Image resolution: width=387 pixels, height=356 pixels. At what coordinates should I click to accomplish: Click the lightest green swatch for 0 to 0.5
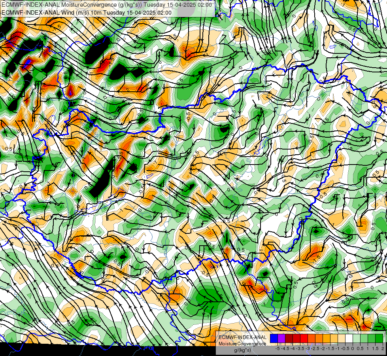click(x=357, y=339)
